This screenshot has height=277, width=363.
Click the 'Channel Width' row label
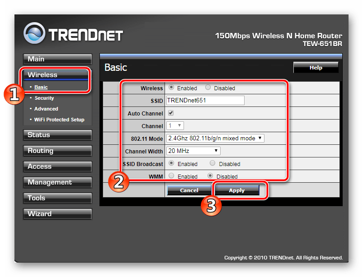click(x=144, y=151)
